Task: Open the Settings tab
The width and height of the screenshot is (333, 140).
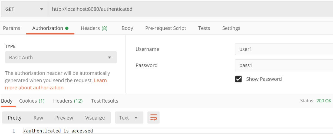Action: [x=231, y=28]
